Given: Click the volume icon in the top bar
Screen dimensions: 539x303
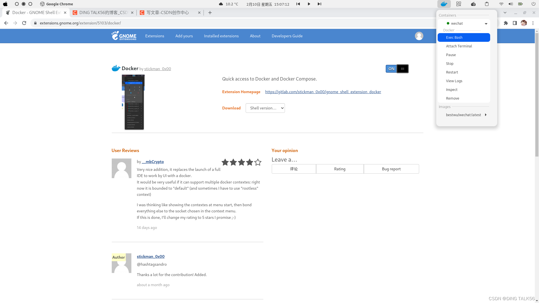Looking at the screenshot, I should 510,4.
